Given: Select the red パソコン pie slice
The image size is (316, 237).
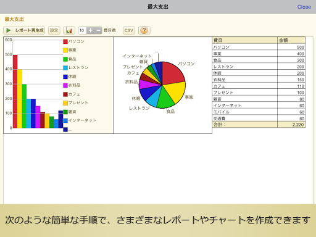Looking at the screenshot, I should pos(172,73).
